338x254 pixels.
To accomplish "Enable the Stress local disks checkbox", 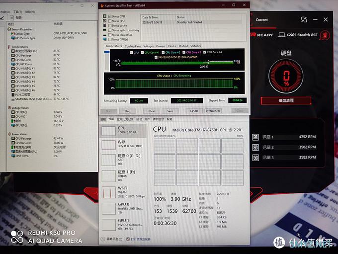I will point(110,35).
